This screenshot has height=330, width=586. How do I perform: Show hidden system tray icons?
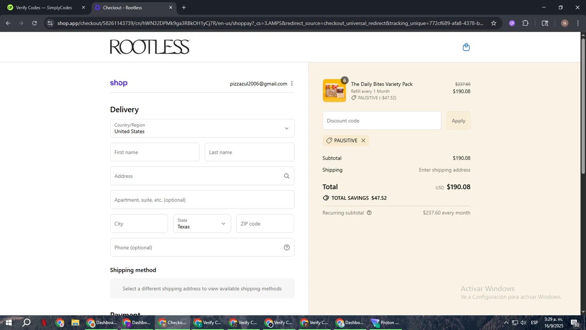506,323
